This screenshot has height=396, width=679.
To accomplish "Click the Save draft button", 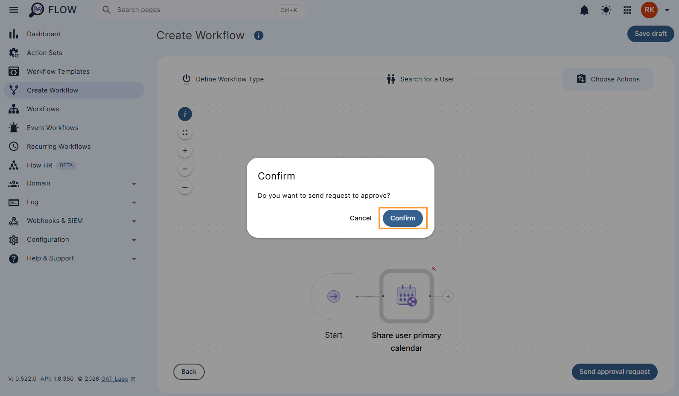I will click(x=650, y=34).
